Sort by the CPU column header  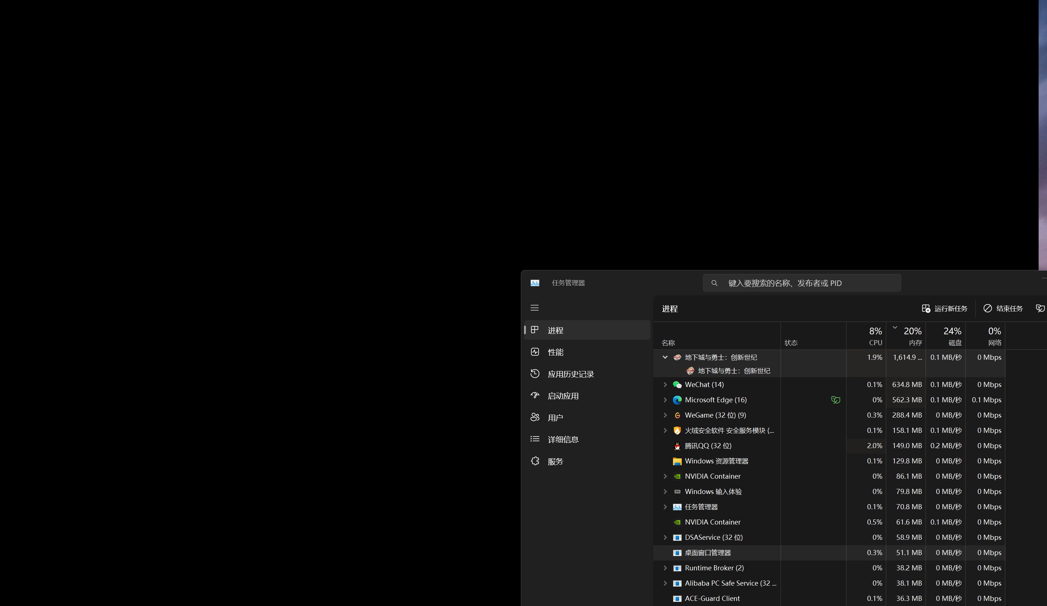point(866,336)
